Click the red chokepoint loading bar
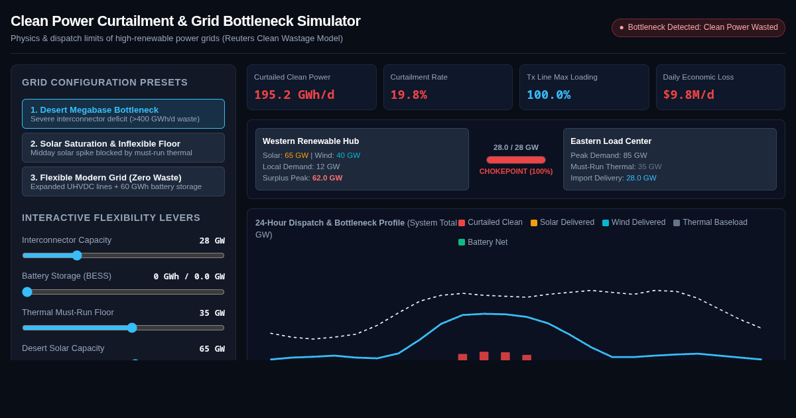The width and height of the screenshot is (796, 418). (x=516, y=160)
